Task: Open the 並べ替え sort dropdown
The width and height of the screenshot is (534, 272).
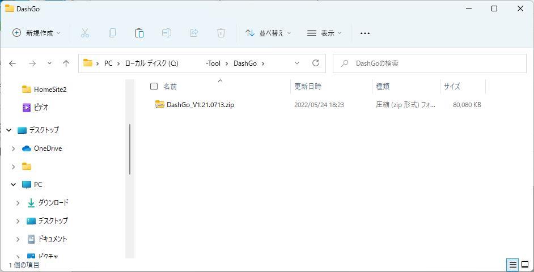Action: [x=268, y=33]
